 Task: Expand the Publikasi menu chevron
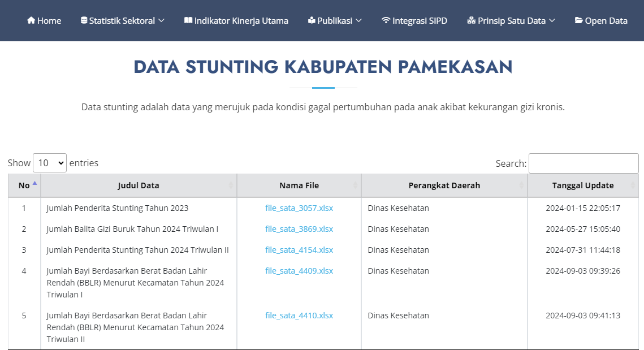(x=358, y=20)
